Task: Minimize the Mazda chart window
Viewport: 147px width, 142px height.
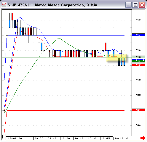Action: click(x=128, y=5)
